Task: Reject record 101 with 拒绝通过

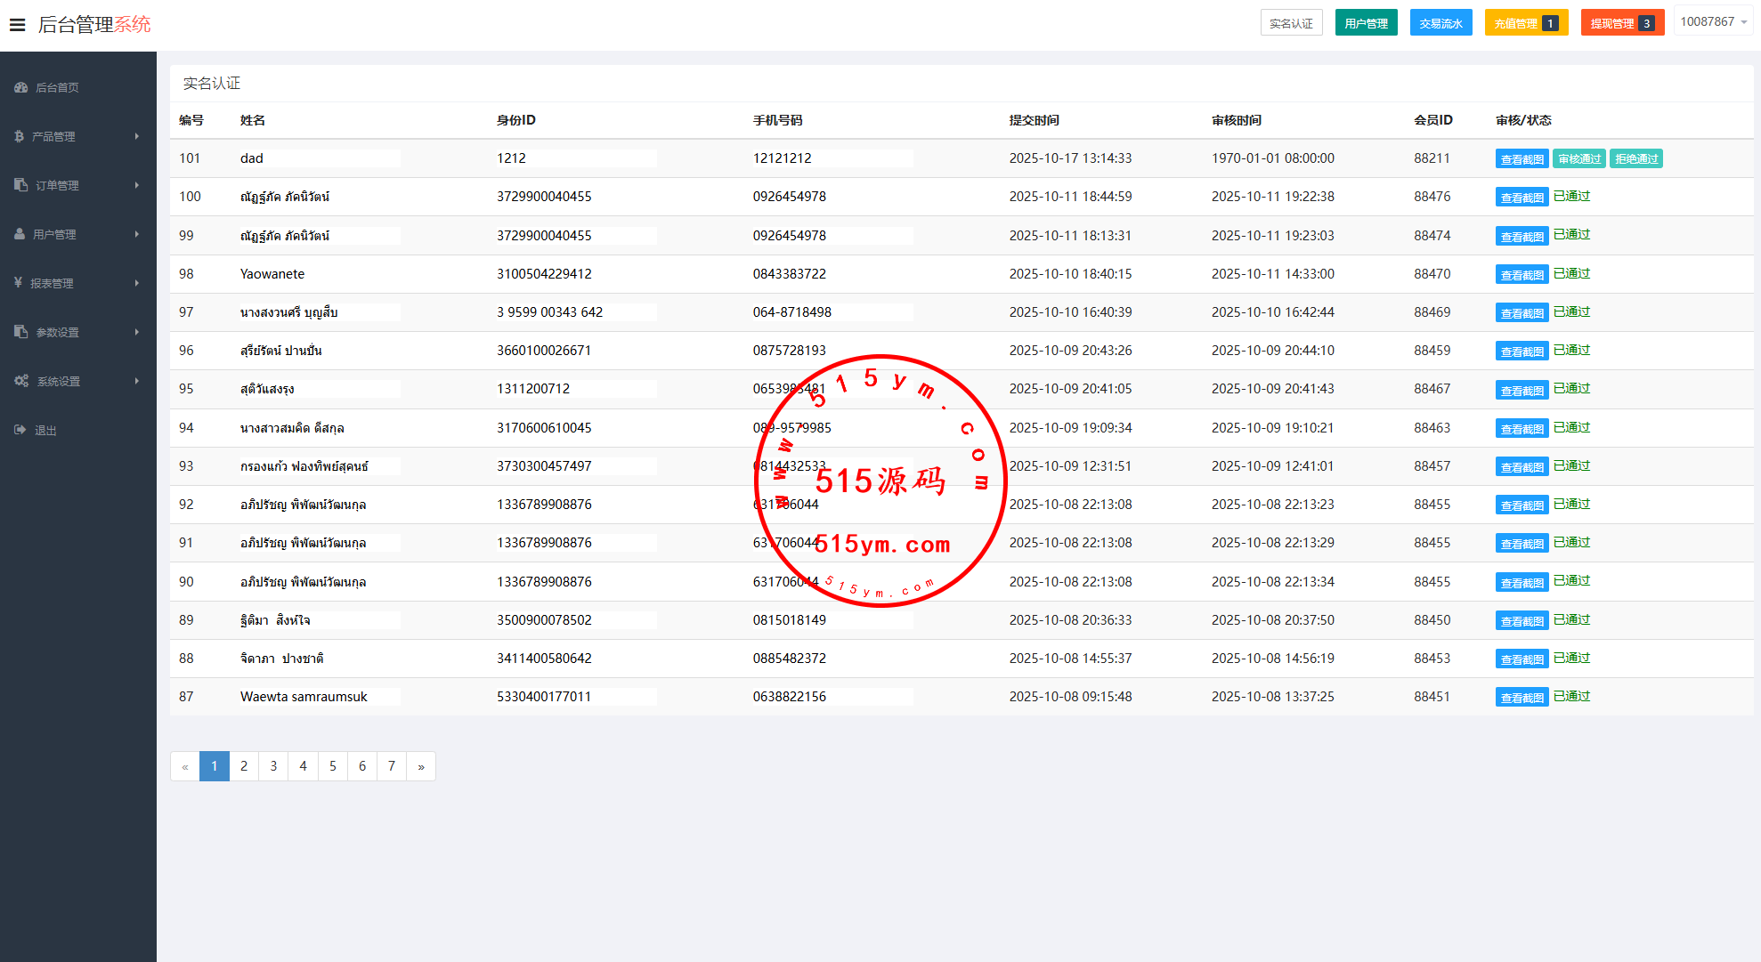Action: point(1636,159)
